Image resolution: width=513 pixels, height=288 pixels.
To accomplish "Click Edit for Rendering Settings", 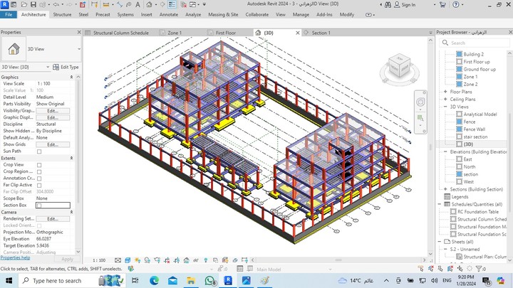I will (x=53, y=219).
